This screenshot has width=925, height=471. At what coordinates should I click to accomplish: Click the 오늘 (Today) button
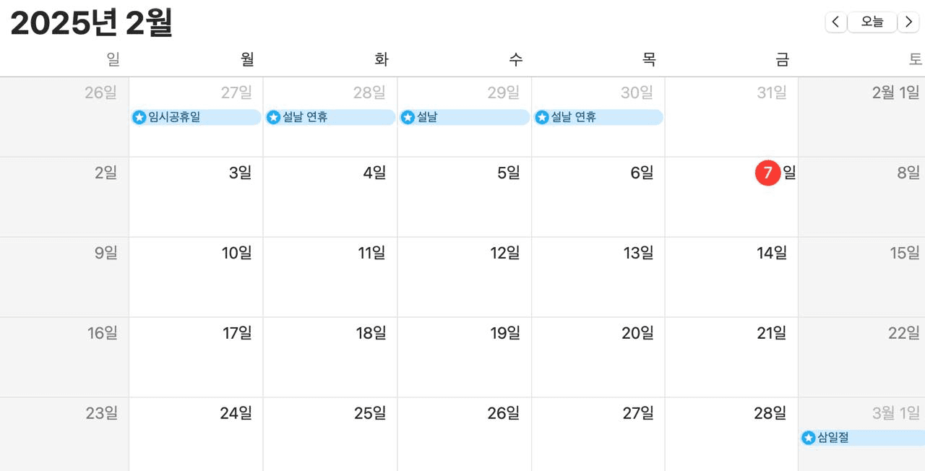(x=872, y=22)
